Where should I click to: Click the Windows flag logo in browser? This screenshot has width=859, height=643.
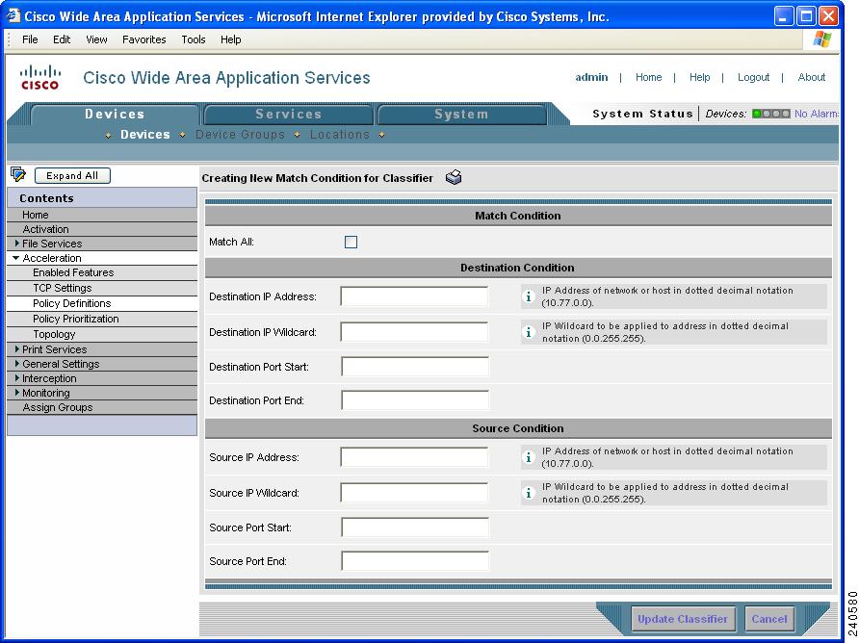(x=821, y=39)
